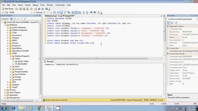
Task: Click the Open File folder icon
Action: coord(36,9)
